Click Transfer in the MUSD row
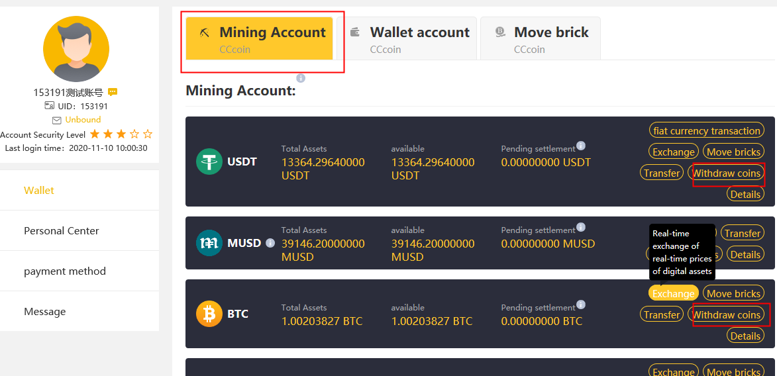The image size is (777, 376). pos(743,233)
